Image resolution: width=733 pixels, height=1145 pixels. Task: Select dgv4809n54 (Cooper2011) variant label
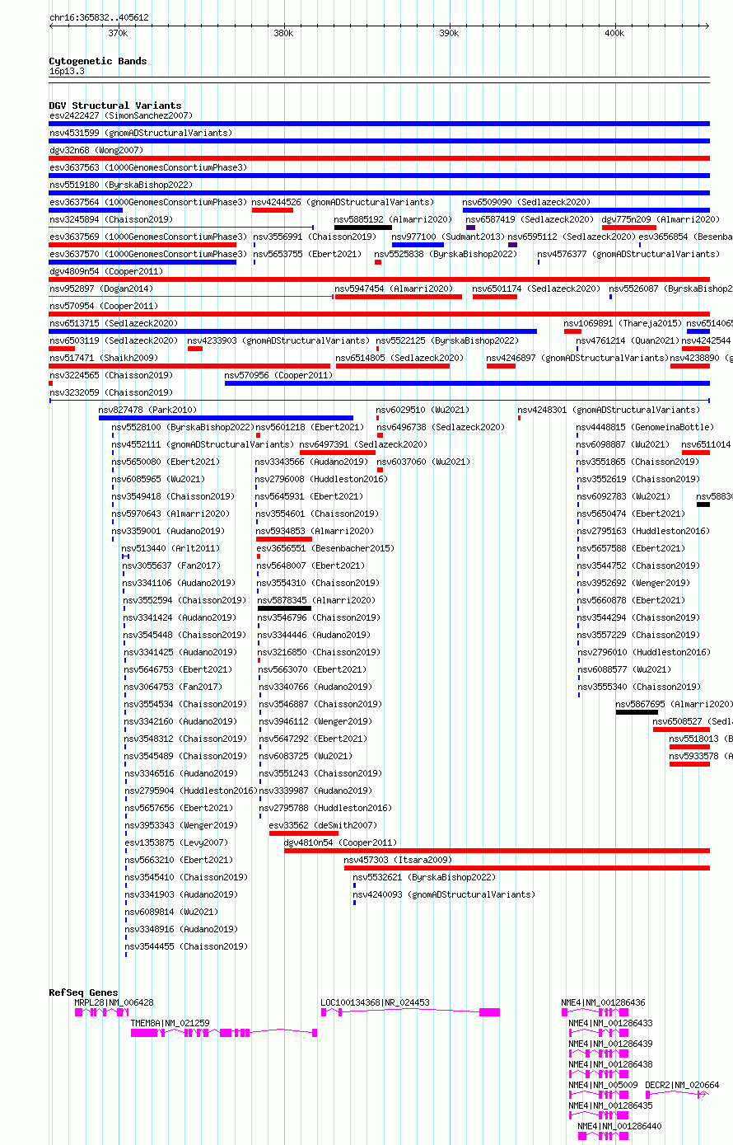coord(106,271)
